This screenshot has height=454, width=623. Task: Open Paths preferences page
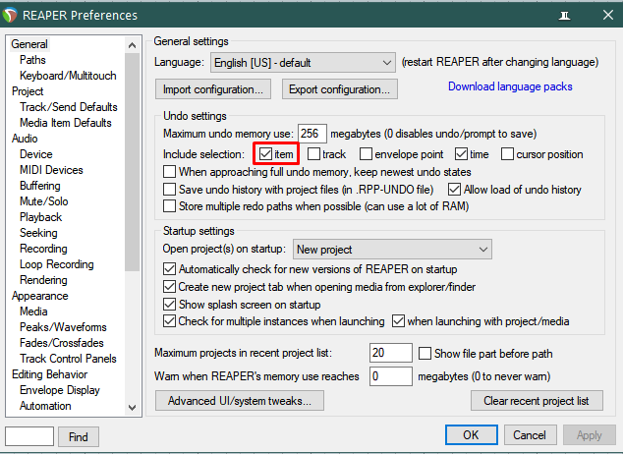click(x=32, y=60)
